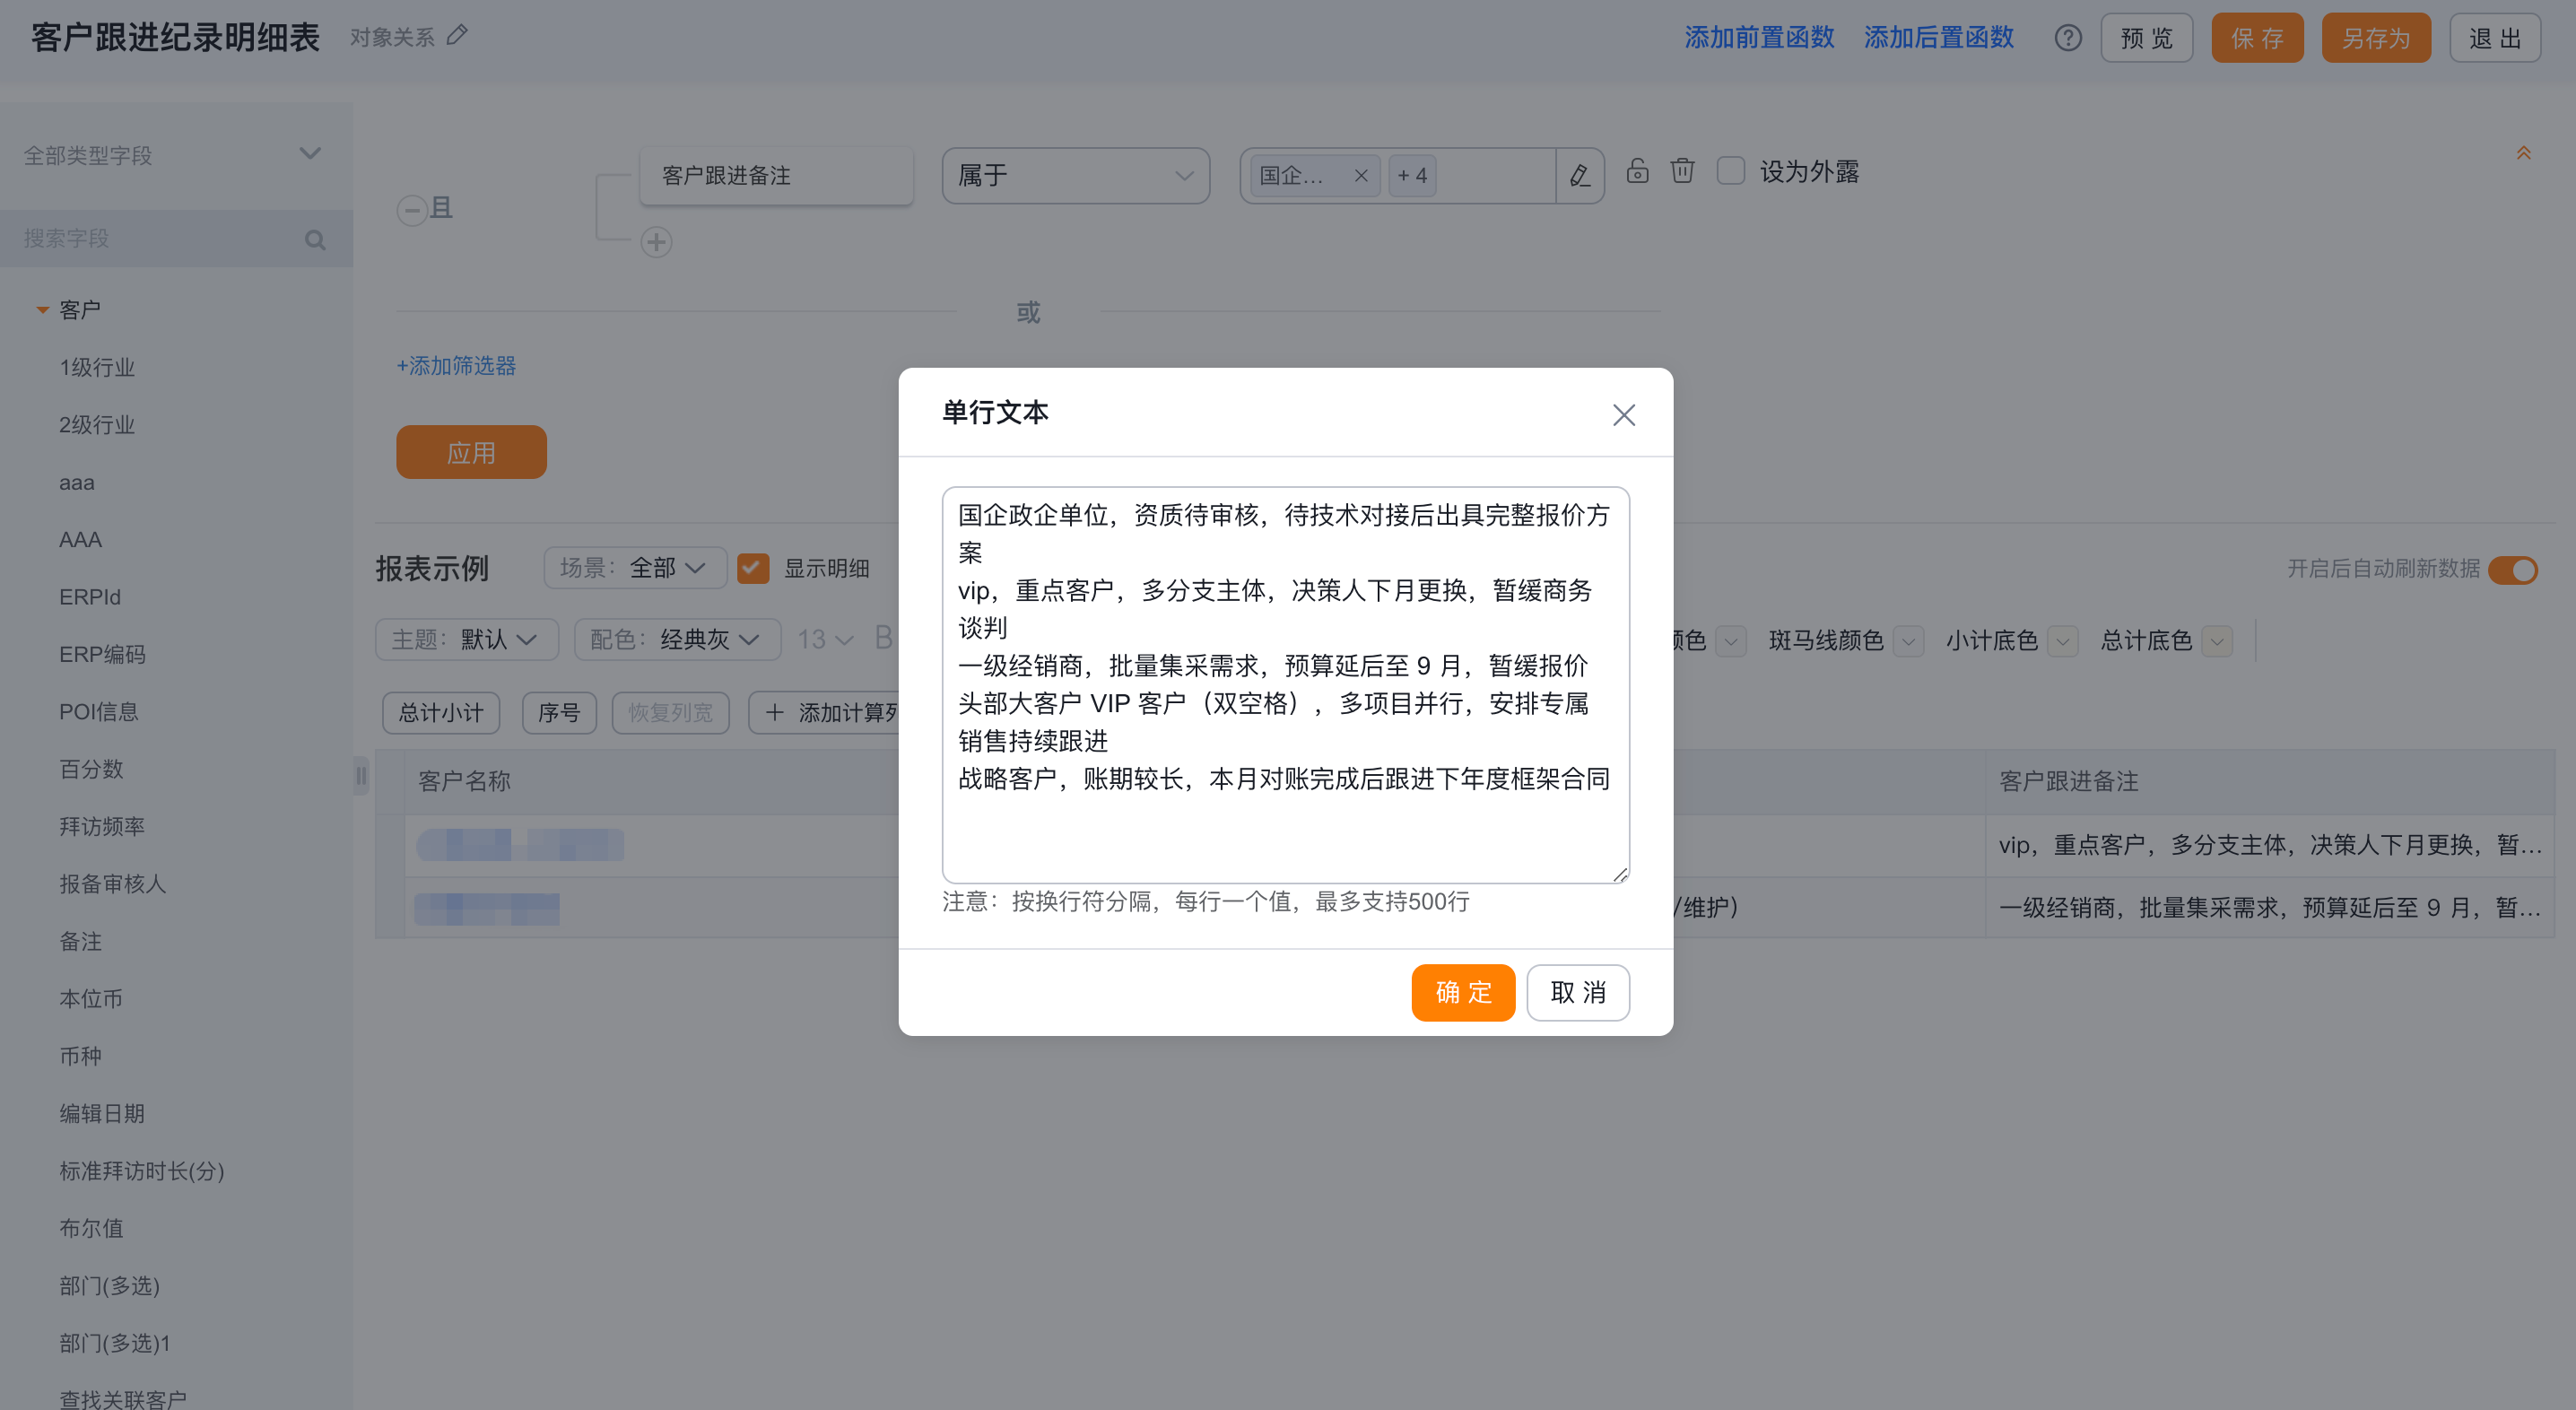This screenshot has width=2576, height=1410.
Task: Cancel the dialog with 取消
Action: pyautogui.click(x=1577, y=992)
